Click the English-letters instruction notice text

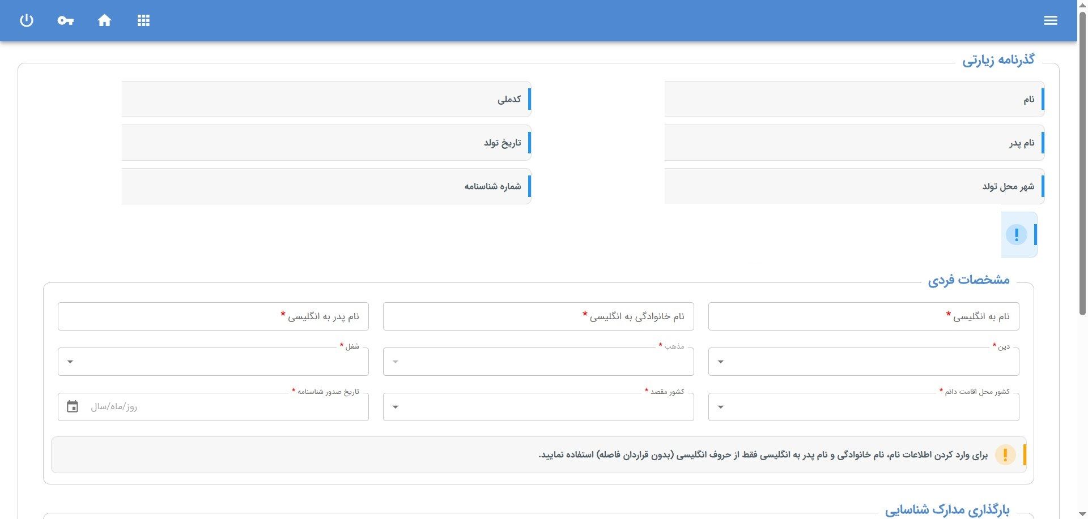[x=763, y=455]
